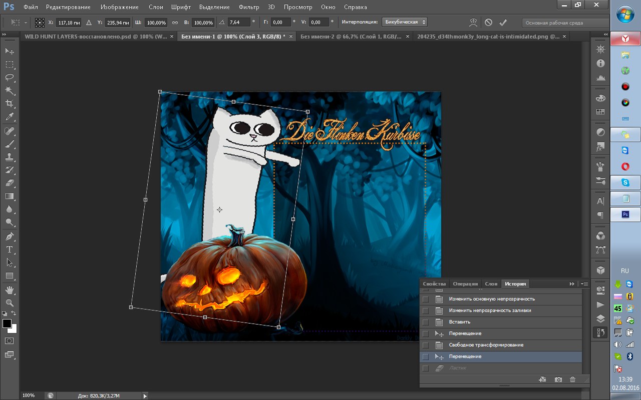The image size is (641, 400).
Task: Set history brush source for 'Изменить основную непрозрачность'
Action: pos(426,299)
